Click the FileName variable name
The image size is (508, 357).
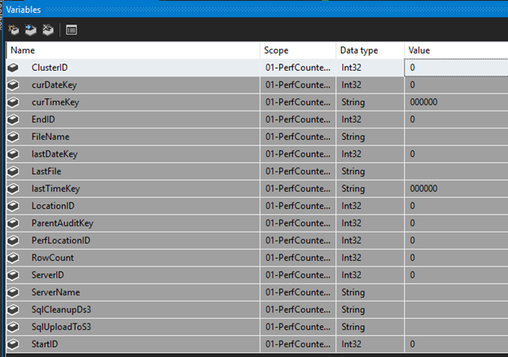click(x=50, y=137)
